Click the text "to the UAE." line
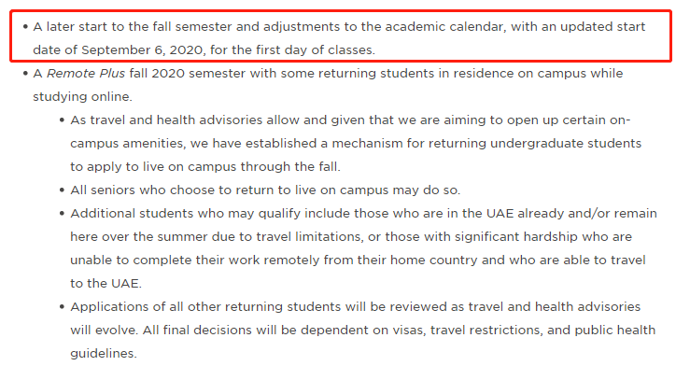This screenshot has height=366, width=690. coord(106,283)
